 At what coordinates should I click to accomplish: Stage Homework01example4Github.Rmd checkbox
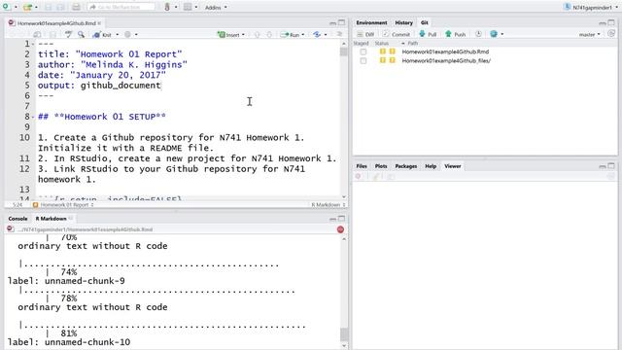363,52
